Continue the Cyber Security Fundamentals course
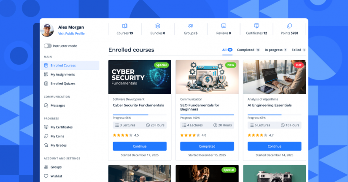This screenshot has height=182, width=348. tap(140, 146)
